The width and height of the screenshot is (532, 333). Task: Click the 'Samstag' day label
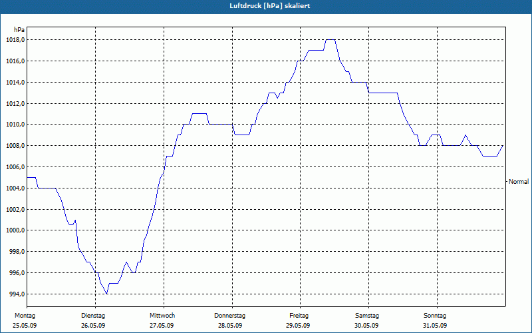(x=367, y=316)
